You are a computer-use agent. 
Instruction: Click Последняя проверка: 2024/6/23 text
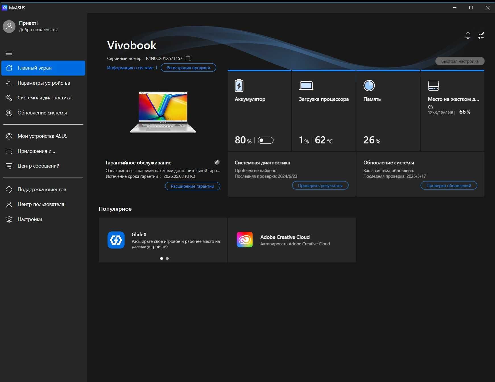point(266,176)
